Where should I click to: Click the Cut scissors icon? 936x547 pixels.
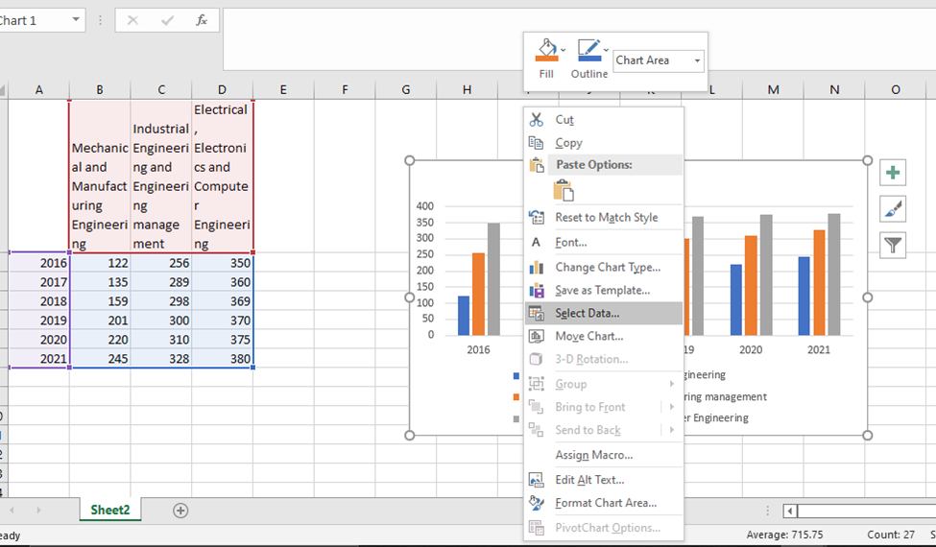coord(536,120)
